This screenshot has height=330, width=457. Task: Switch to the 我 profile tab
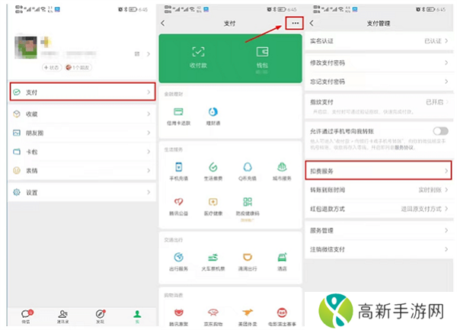[x=137, y=316]
